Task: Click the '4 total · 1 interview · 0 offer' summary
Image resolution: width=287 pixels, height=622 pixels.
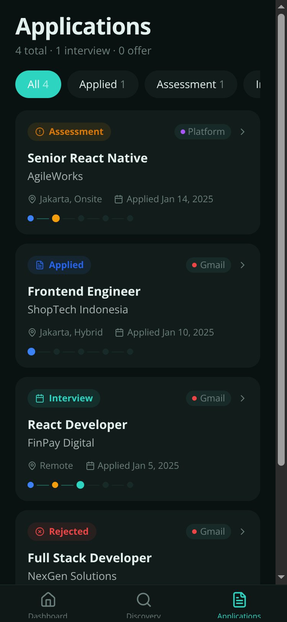Action: [83, 51]
